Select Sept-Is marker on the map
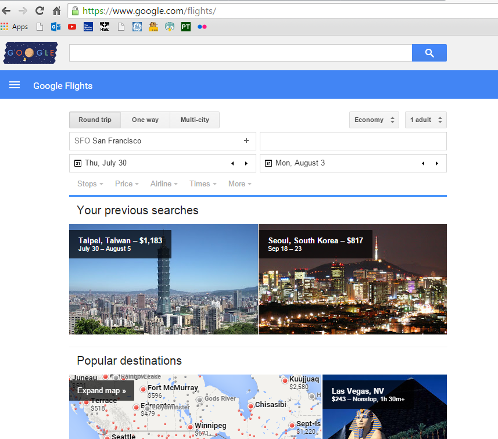 pyautogui.click(x=292, y=425)
